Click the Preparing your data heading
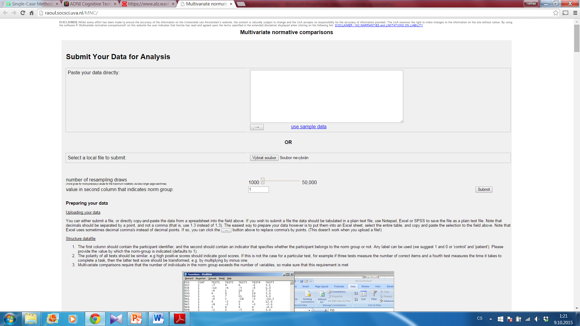 tap(87, 203)
